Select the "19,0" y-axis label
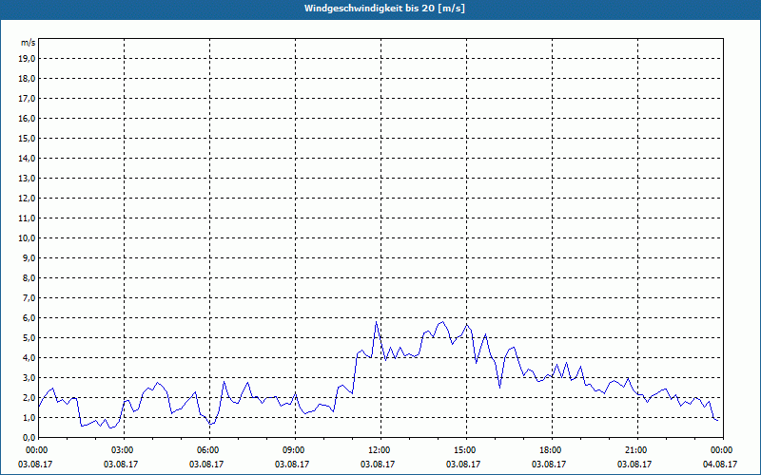 pyautogui.click(x=27, y=59)
